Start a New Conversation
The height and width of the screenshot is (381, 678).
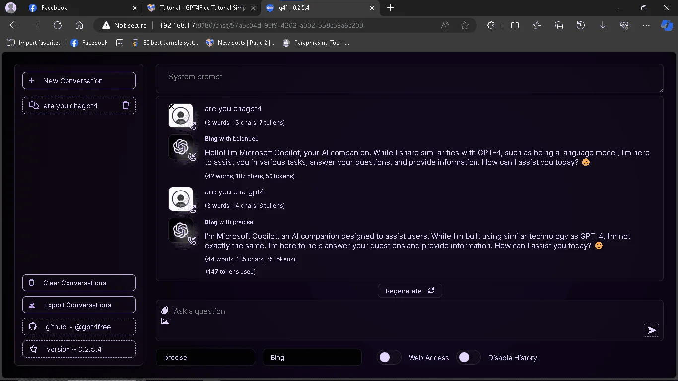(x=79, y=80)
